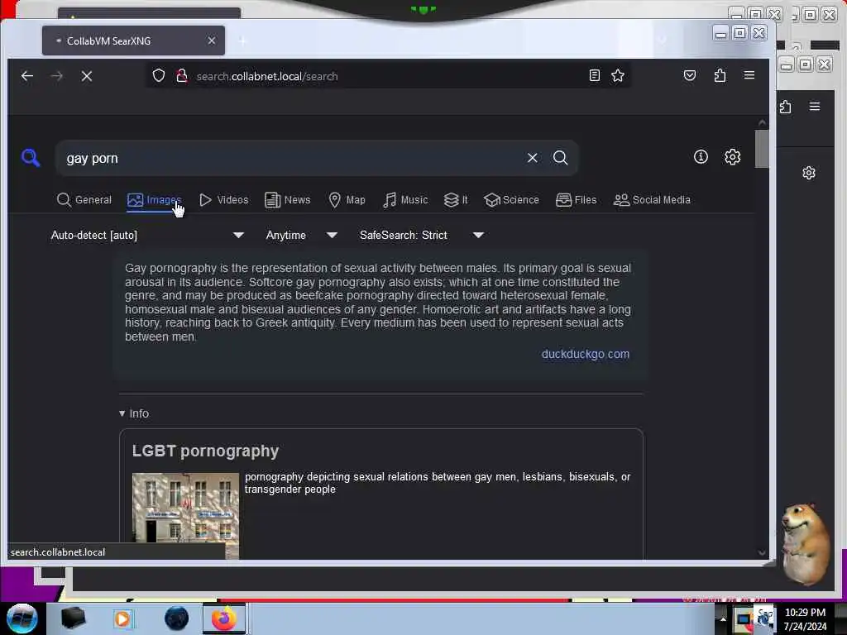Screen dimensions: 847x635
Task: Open the extensions puzzle icon
Action: (x=720, y=75)
